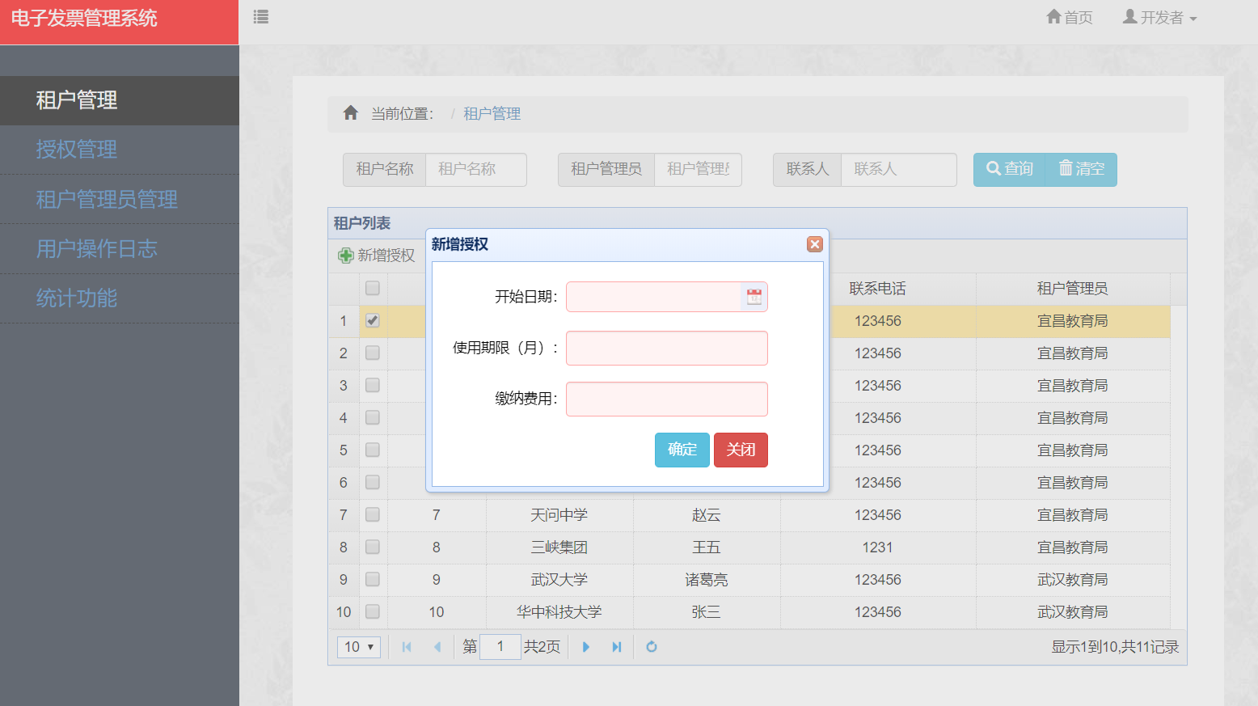Click the 联系人 search input
The width and height of the screenshot is (1258, 706).
pos(899,169)
